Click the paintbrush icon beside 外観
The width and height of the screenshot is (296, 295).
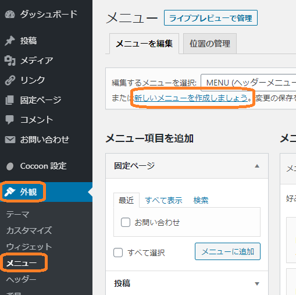pyautogui.click(x=10, y=192)
